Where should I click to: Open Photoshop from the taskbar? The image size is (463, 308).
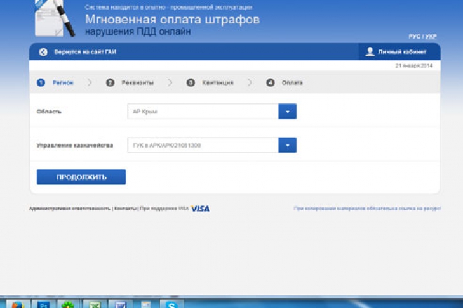pos(44,304)
